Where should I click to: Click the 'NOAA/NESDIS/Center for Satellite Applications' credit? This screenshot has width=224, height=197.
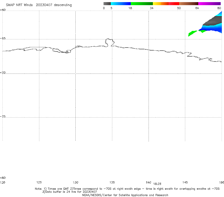125,195
